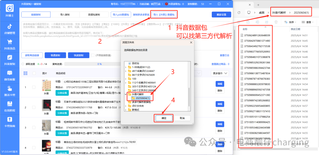Viewport: 319px width, 155px height.
Task: Click the grid dots icon in table header
Action: (25, 73)
